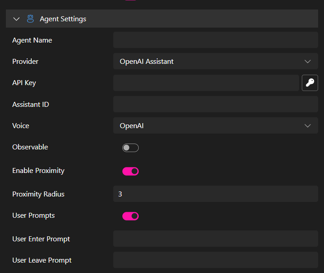Click the Agent Settings robot icon

tap(30, 19)
